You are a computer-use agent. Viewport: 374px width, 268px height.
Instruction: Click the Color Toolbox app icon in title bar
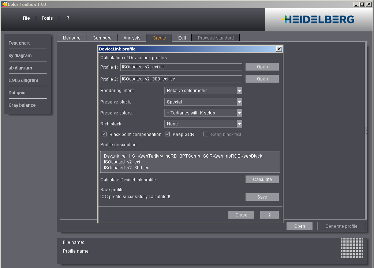point(4,4)
